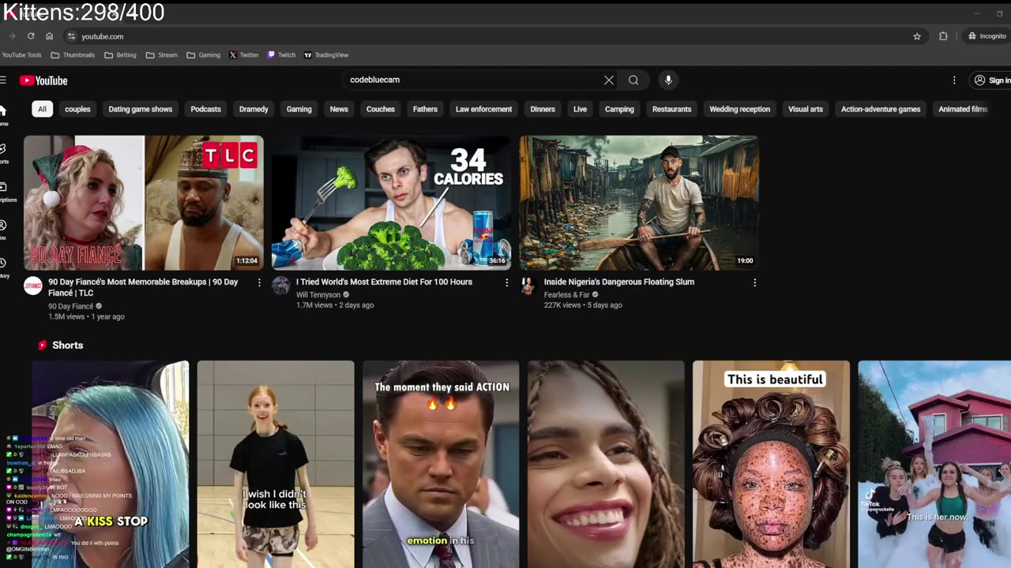The height and width of the screenshot is (568, 1011).
Task: Click the Incognito indicator
Action: (x=987, y=36)
